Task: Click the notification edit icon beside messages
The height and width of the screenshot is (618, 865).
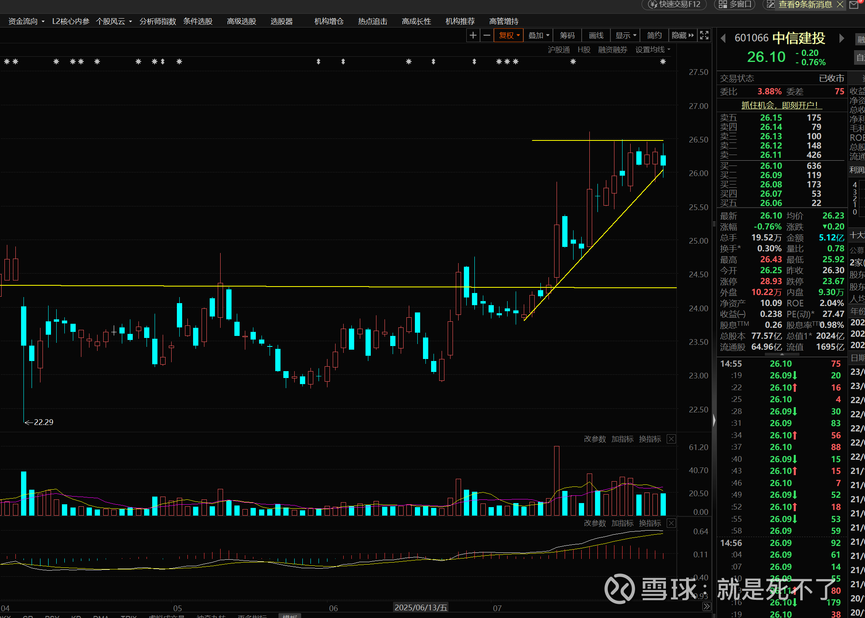Action: coord(770,4)
